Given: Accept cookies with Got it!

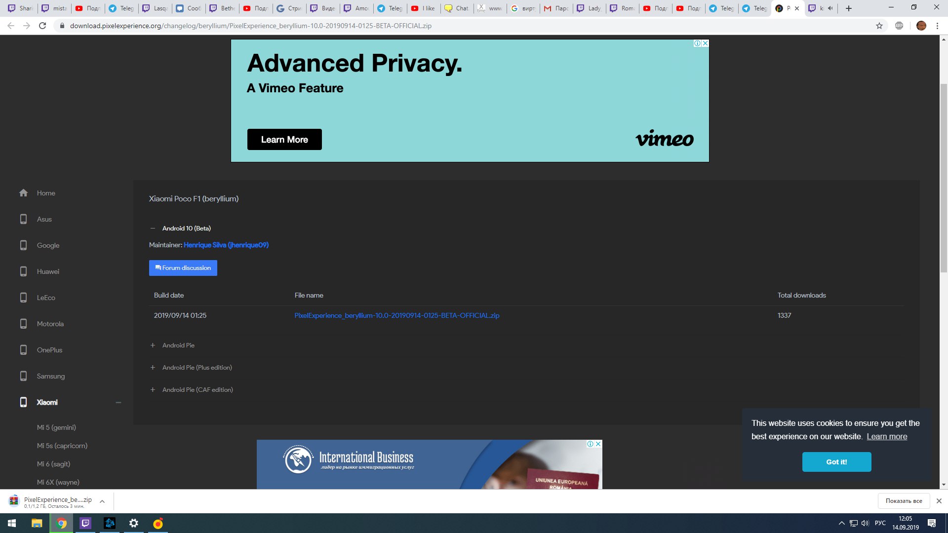Looking at the screenshot, I should click(x=836, y=462).
